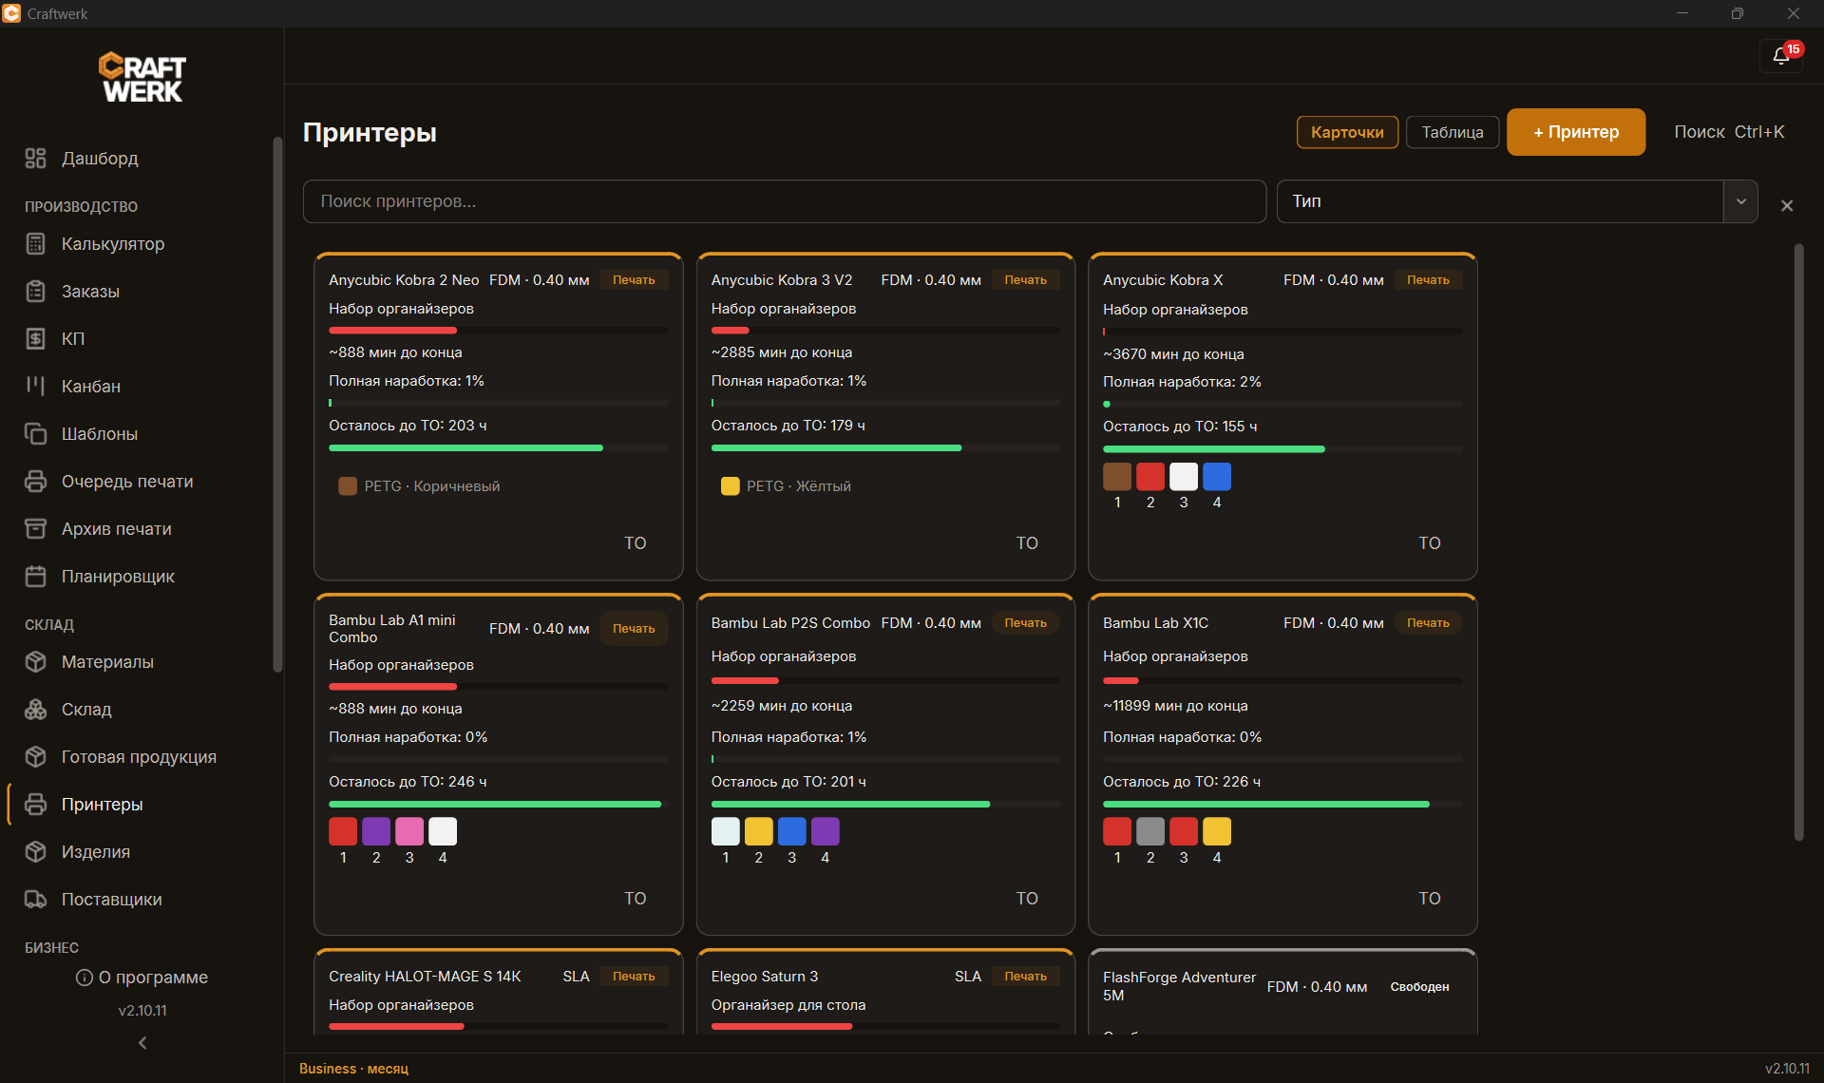Select yellow slot 2 on Bambu Lab P2S Combo

(759, 831)
